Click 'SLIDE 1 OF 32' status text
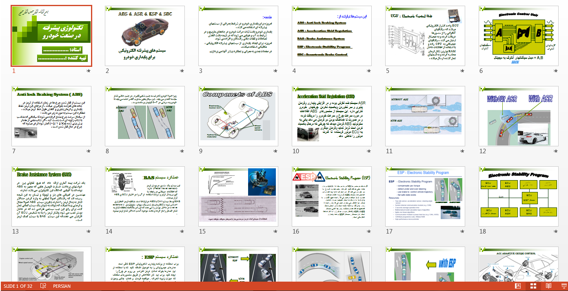The height and width of the screenshot is (291, 568). pyautogui.click(x=18, y=286)
